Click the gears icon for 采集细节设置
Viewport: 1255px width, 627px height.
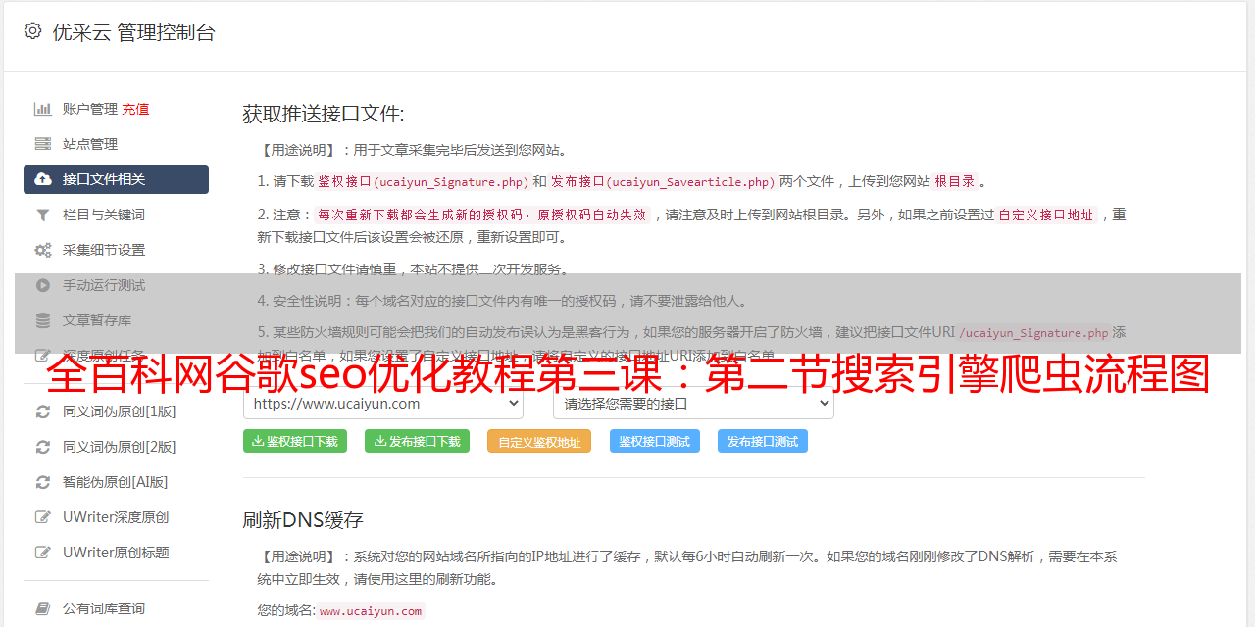point(43,250)
